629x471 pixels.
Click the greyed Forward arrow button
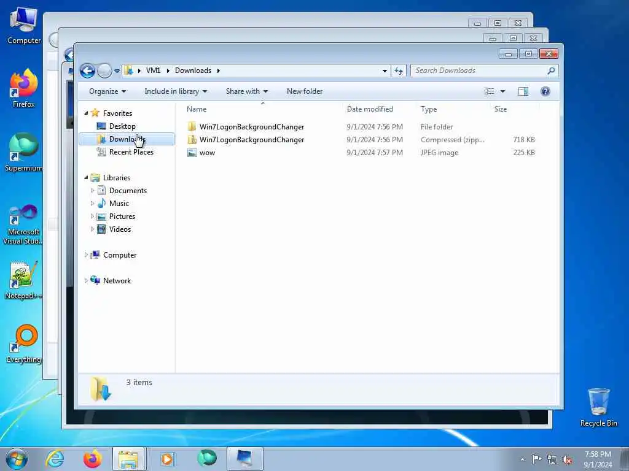[104, 71]
